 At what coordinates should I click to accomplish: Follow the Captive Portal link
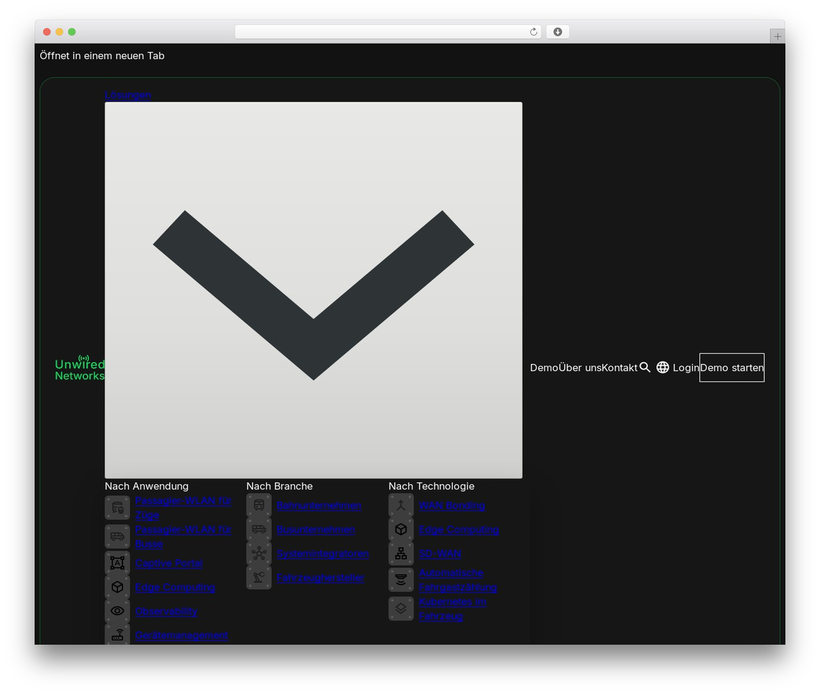click(x=169, y=563)
